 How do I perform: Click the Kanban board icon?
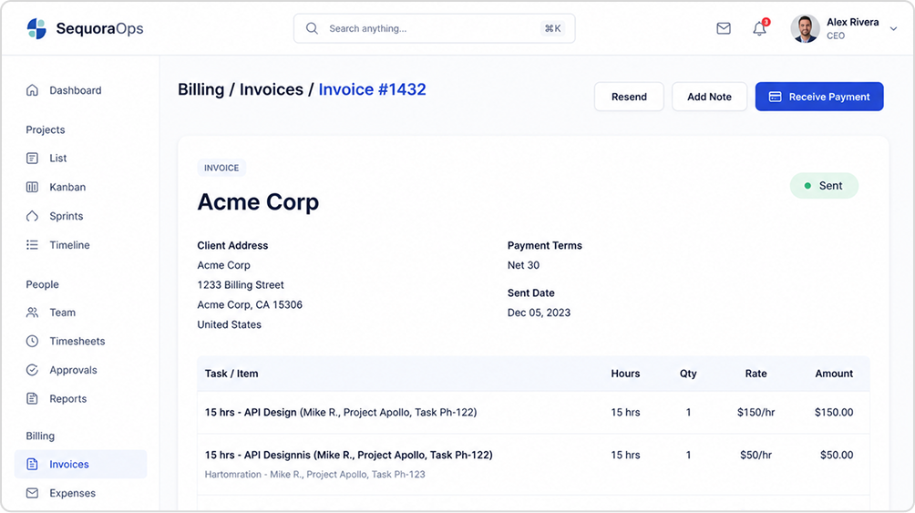tap(32, 187)
